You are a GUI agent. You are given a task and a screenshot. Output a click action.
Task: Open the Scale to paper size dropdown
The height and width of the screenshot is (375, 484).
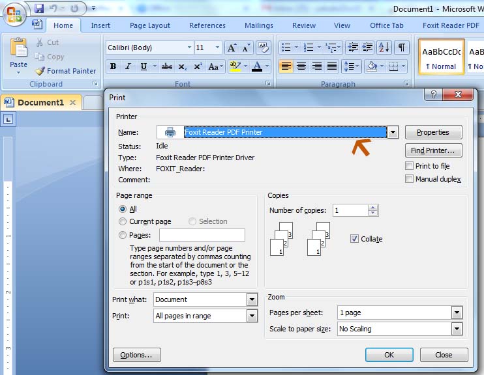coord(457,329)
